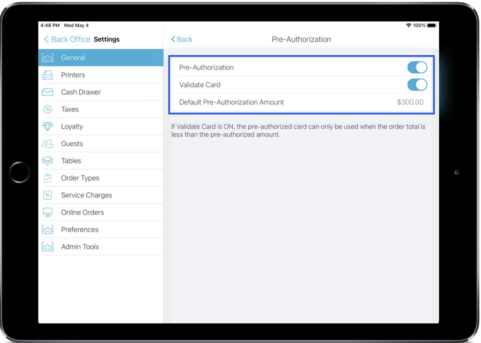Image resolution: width=481 pixels, height=343 pixels.
Task: Disable the Pre-Authorization toggle
Action: 417,67
